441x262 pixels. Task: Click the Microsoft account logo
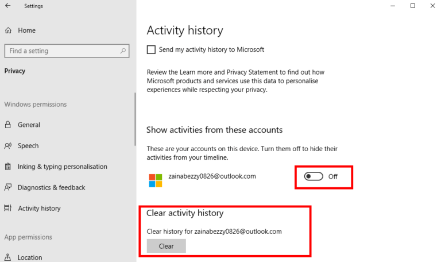tap(156, 180)
